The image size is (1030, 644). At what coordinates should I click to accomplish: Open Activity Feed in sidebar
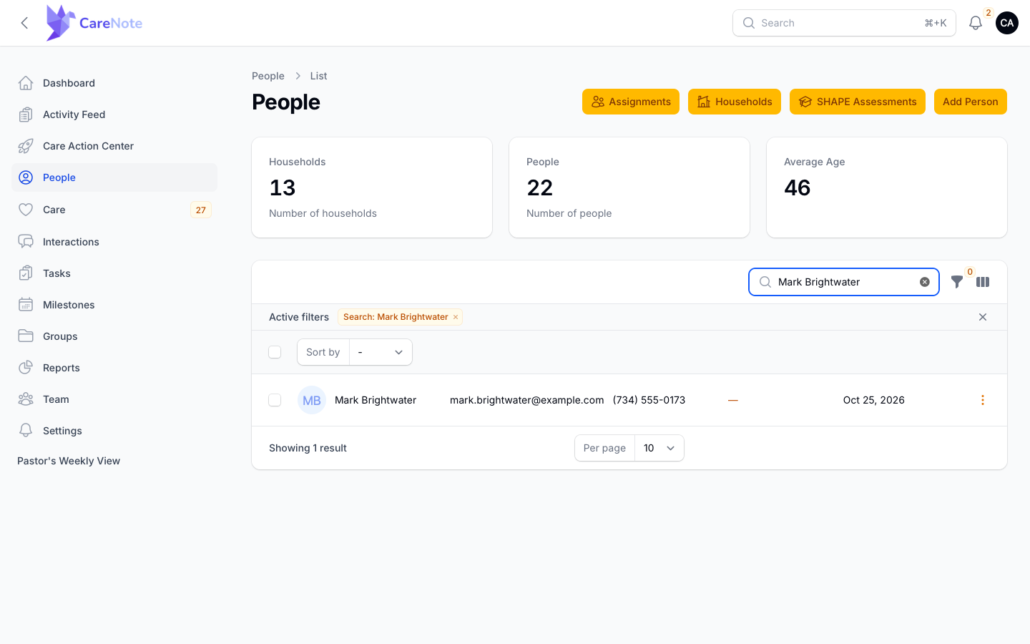(114, 114)
